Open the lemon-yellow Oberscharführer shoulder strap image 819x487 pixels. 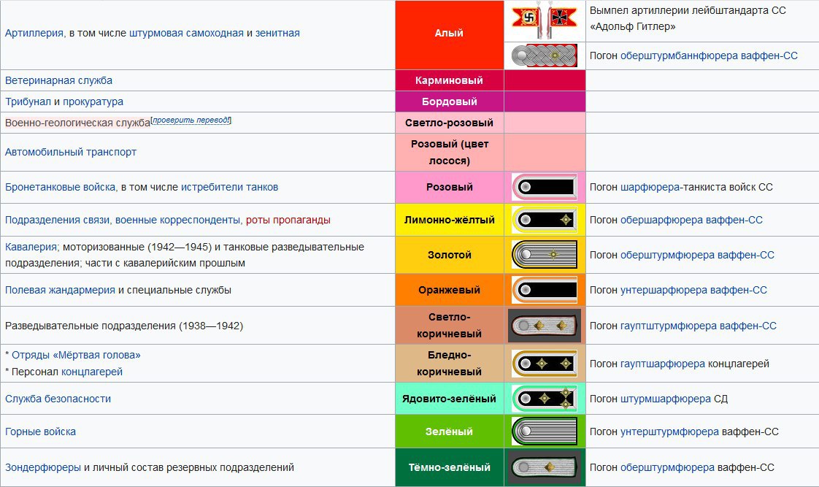click(545, 220)
